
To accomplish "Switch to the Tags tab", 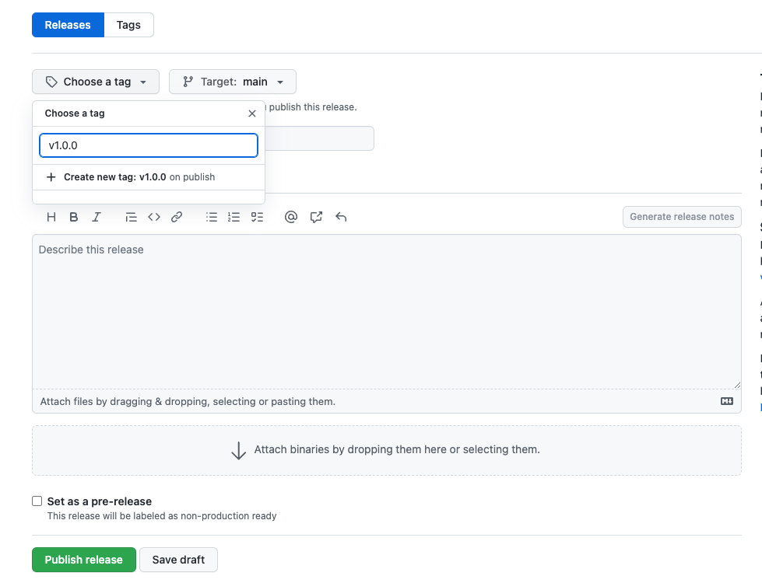I will 128,25.
